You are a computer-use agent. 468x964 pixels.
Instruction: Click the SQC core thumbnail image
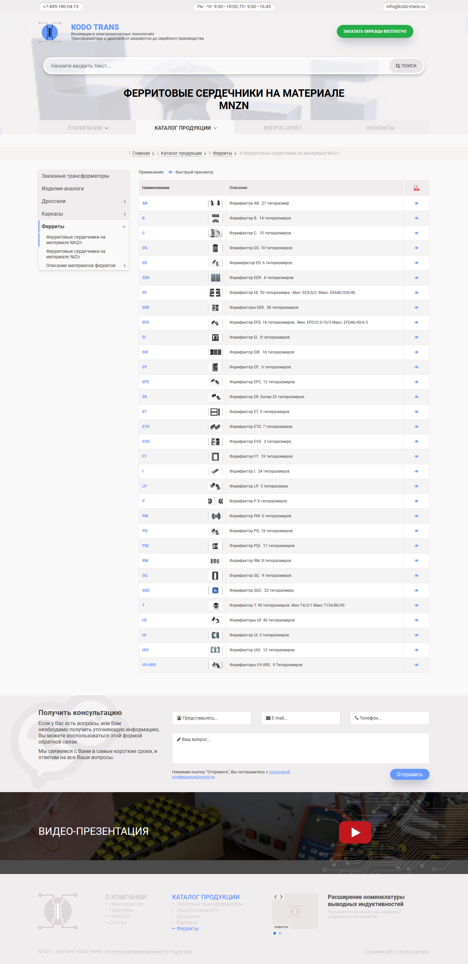tap(215, 590)
